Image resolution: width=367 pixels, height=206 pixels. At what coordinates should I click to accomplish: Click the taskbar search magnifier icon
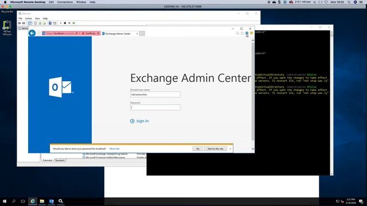14,201
